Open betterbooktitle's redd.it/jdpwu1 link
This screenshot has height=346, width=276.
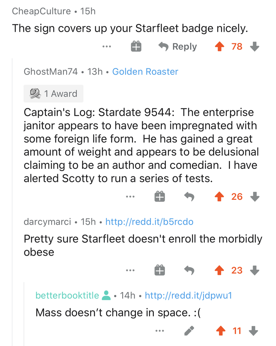(x=189, y=295)
